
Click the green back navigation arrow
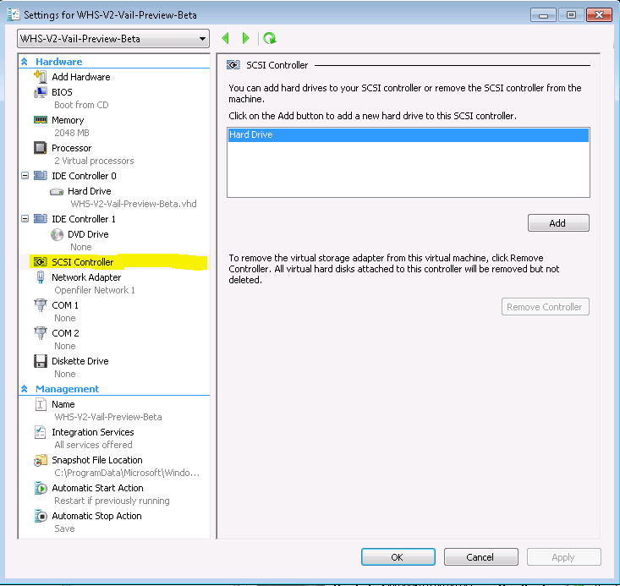(226, 38)
